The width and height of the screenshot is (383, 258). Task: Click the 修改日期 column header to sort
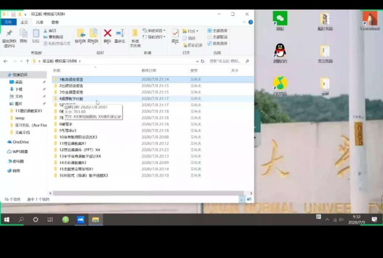[149, 71]
